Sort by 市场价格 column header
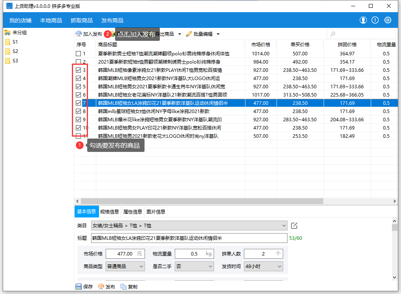Image resolution: width=401 pixels, height=294 pixels. pos(261,45)
